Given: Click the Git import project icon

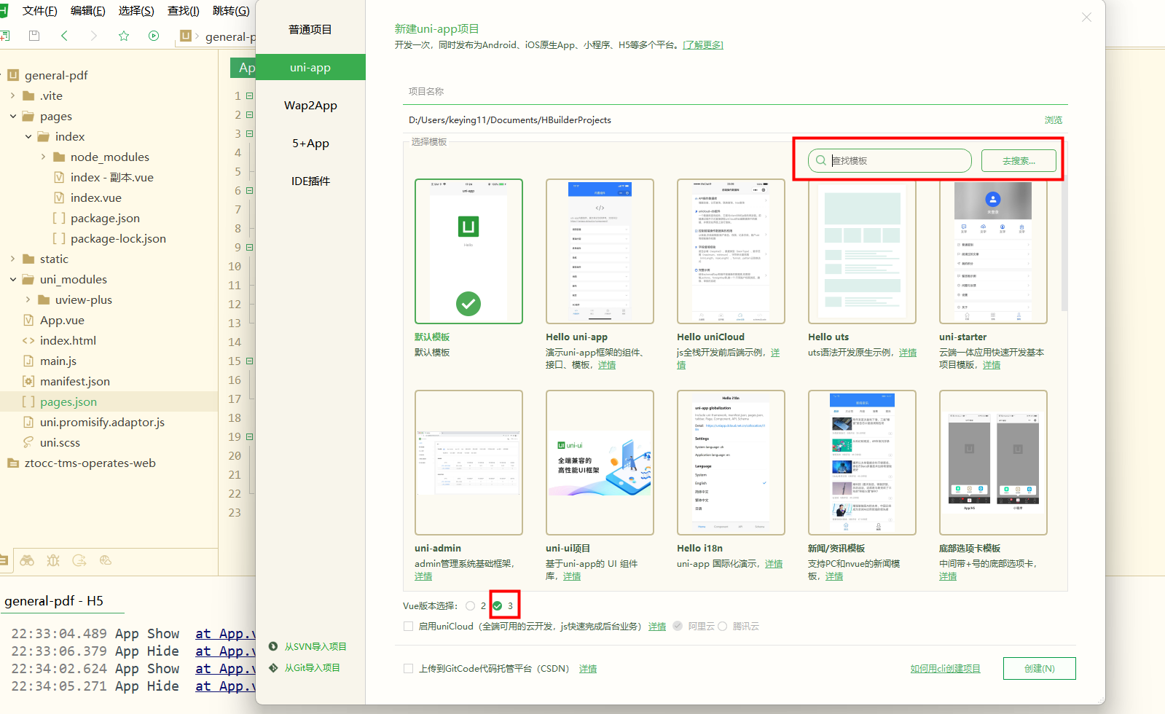Looking at the screenshot, I should [x=273, y=667].
